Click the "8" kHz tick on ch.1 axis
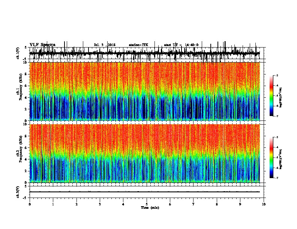The image size is (297, 229). (x=26, y=74)
